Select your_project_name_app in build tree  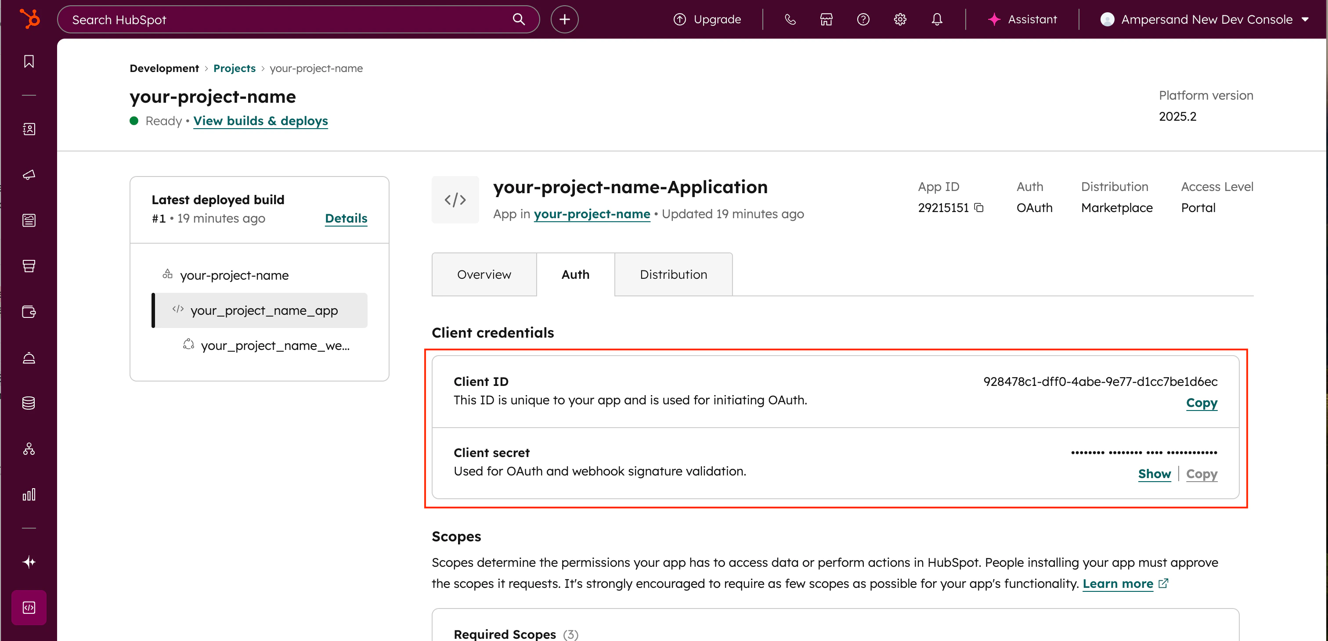263,311
